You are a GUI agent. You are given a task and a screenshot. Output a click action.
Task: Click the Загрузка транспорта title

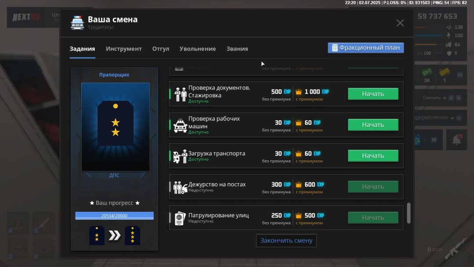[217, 153]
